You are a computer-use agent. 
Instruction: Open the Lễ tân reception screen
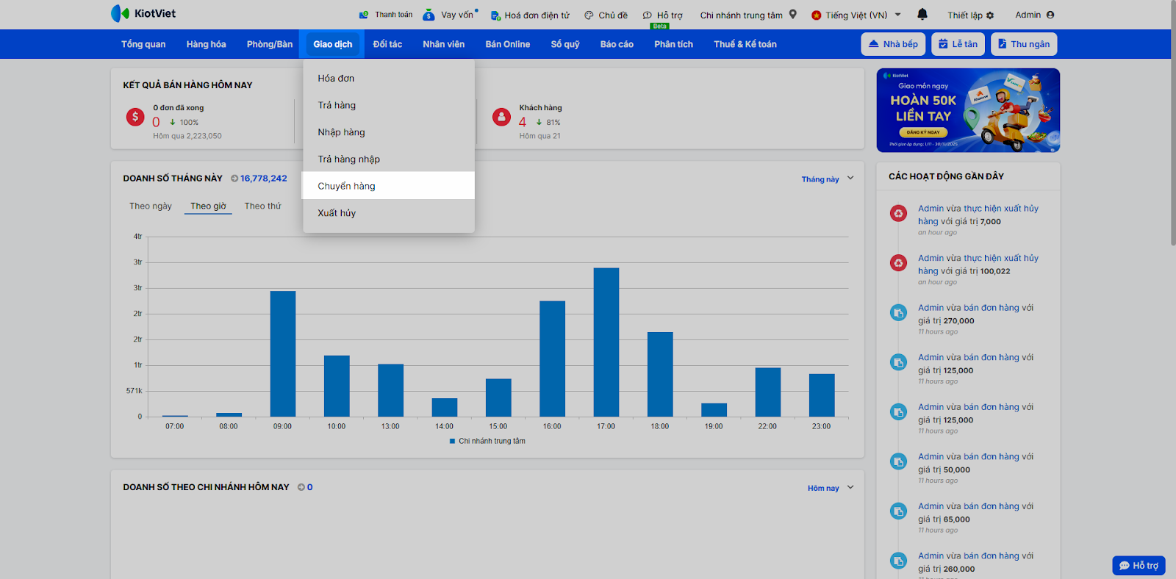pyautogui.click(x=958, y=44)
